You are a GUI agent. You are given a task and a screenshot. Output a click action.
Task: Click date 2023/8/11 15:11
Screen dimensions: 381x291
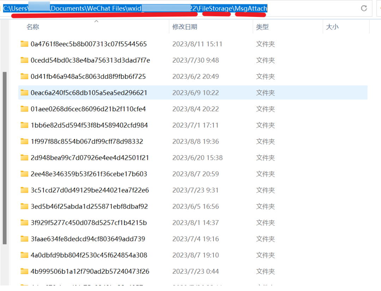pyautogui.click(x=197, y=44)
